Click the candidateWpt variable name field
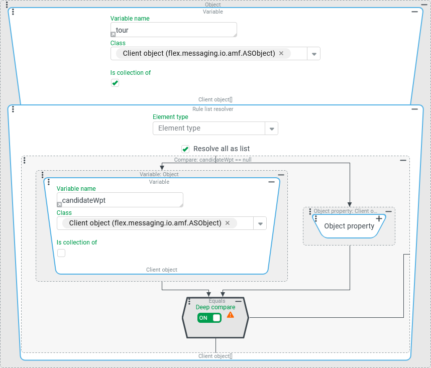431x368 pixels. point(120,200)
